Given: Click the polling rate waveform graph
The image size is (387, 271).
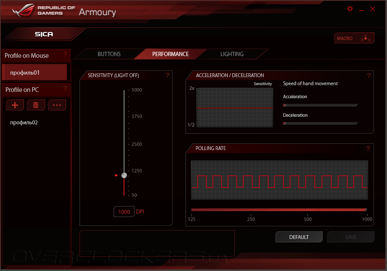Looking at the screenshot, I should 279,180.
